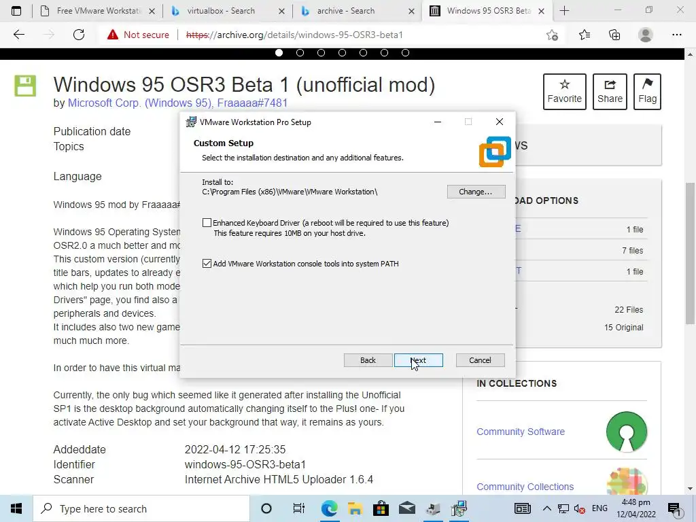
Task: Click the page vertical scrollbar thumb
Action: [x=690, y=253]
